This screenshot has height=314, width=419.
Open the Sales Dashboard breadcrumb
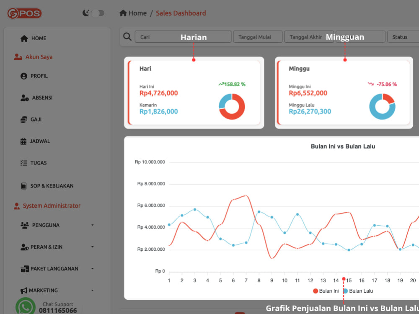[181, 13]
